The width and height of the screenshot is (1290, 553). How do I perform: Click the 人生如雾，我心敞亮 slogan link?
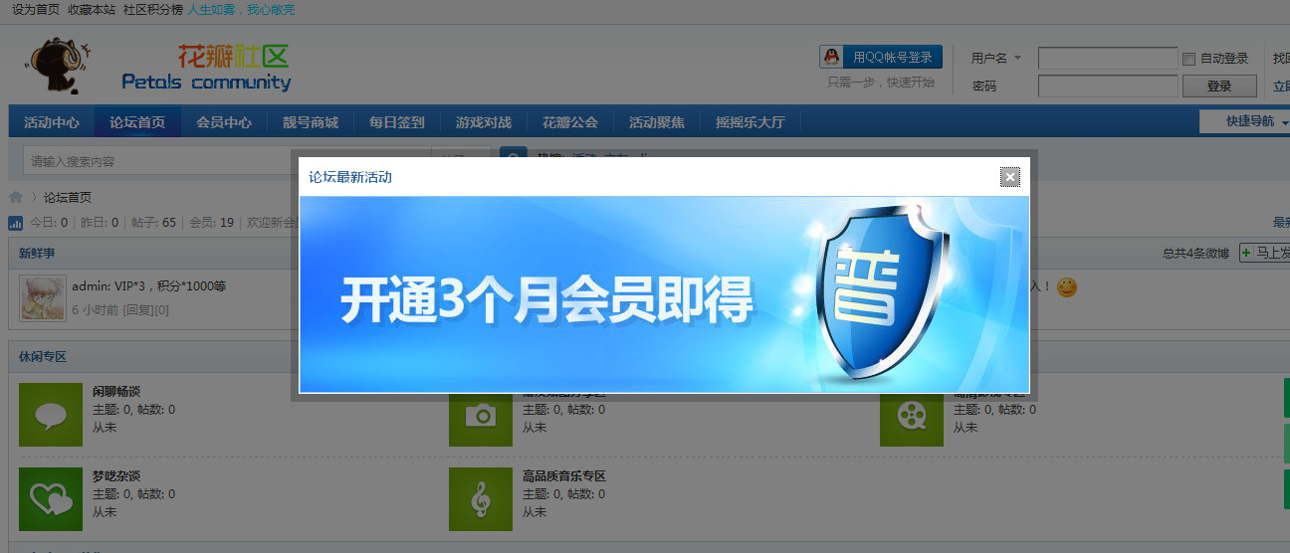(241, 10)
